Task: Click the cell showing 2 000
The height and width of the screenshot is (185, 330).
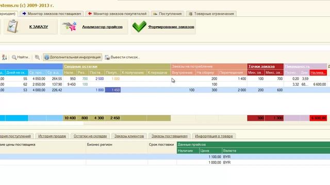Action: tap(233, 90)
